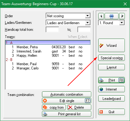This screenshot has height=121, width=130.
Task: Print results using the F8 Print button
Action: pos(112,80)
